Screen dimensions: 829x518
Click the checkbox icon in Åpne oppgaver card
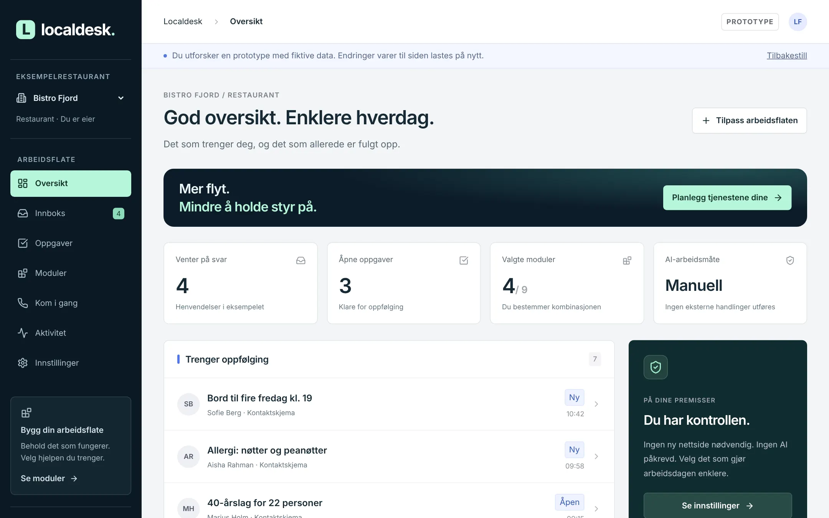[x=464, y=261]
